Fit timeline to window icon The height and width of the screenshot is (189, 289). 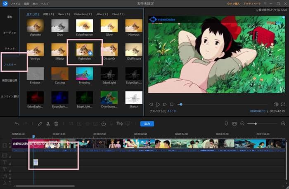(235, 124)
